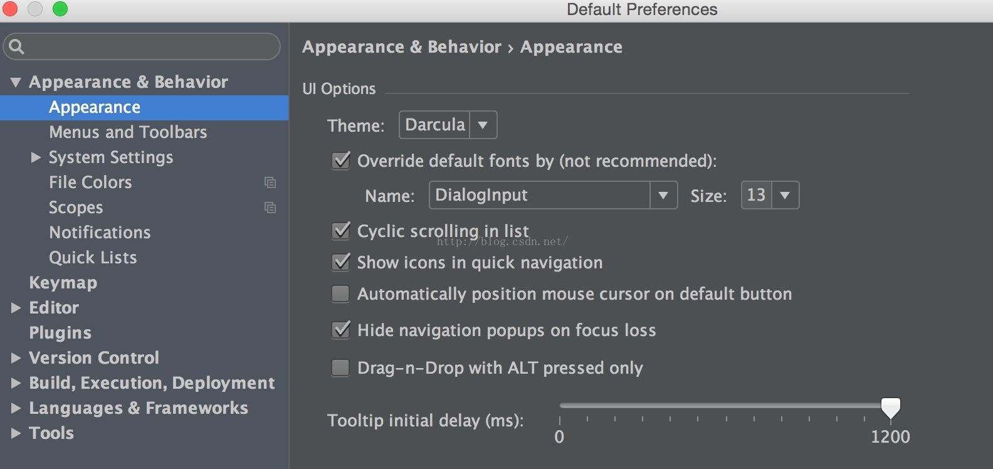This screenshot has width=993, height=469.
Task: Open Quick Lists settings
Action: click(93, 258)
